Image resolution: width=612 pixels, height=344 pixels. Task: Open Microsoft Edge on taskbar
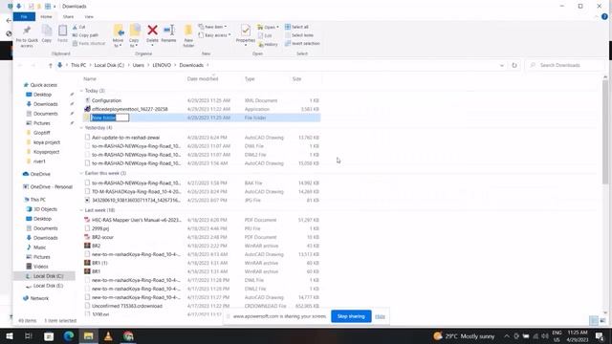69,335
